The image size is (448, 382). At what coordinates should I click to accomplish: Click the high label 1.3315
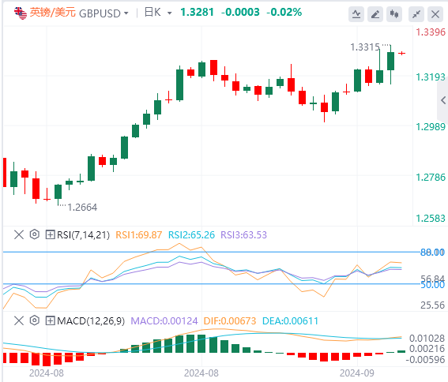(x=365, y=47)
